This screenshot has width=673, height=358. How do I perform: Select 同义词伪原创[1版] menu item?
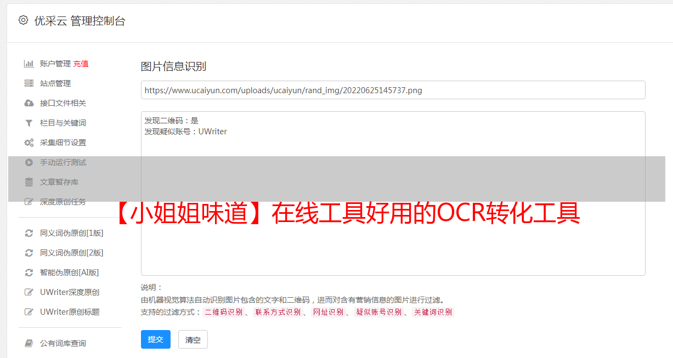click(71, 233)
